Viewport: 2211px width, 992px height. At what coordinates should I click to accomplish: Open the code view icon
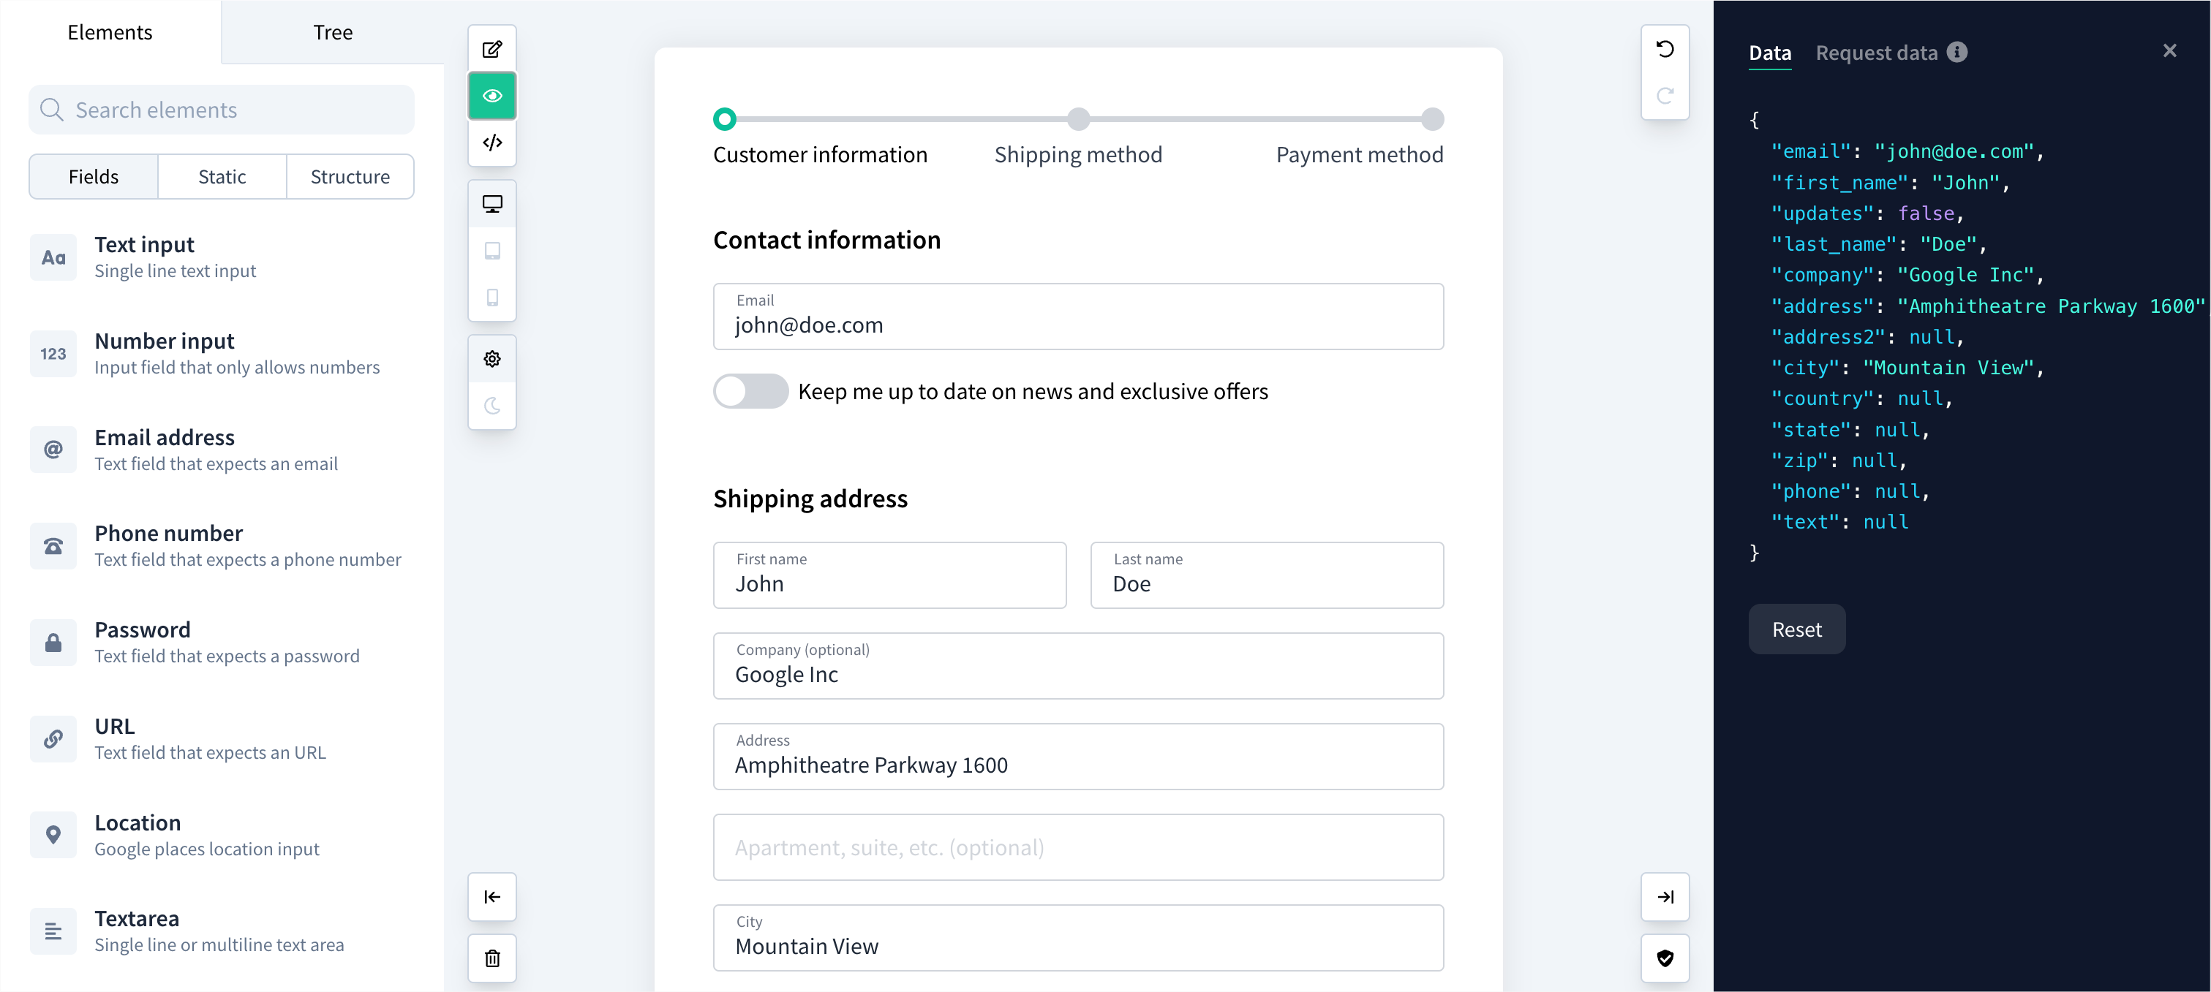click(x=491, y=143)
